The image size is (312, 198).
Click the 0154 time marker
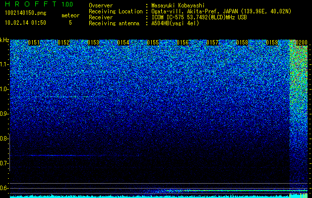[123, 43]
